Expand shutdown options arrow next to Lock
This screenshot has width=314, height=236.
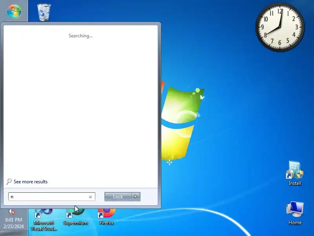(135, 197)
